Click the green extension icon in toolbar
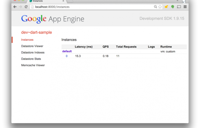The image size is (200, 128). [x=173, y=7]
